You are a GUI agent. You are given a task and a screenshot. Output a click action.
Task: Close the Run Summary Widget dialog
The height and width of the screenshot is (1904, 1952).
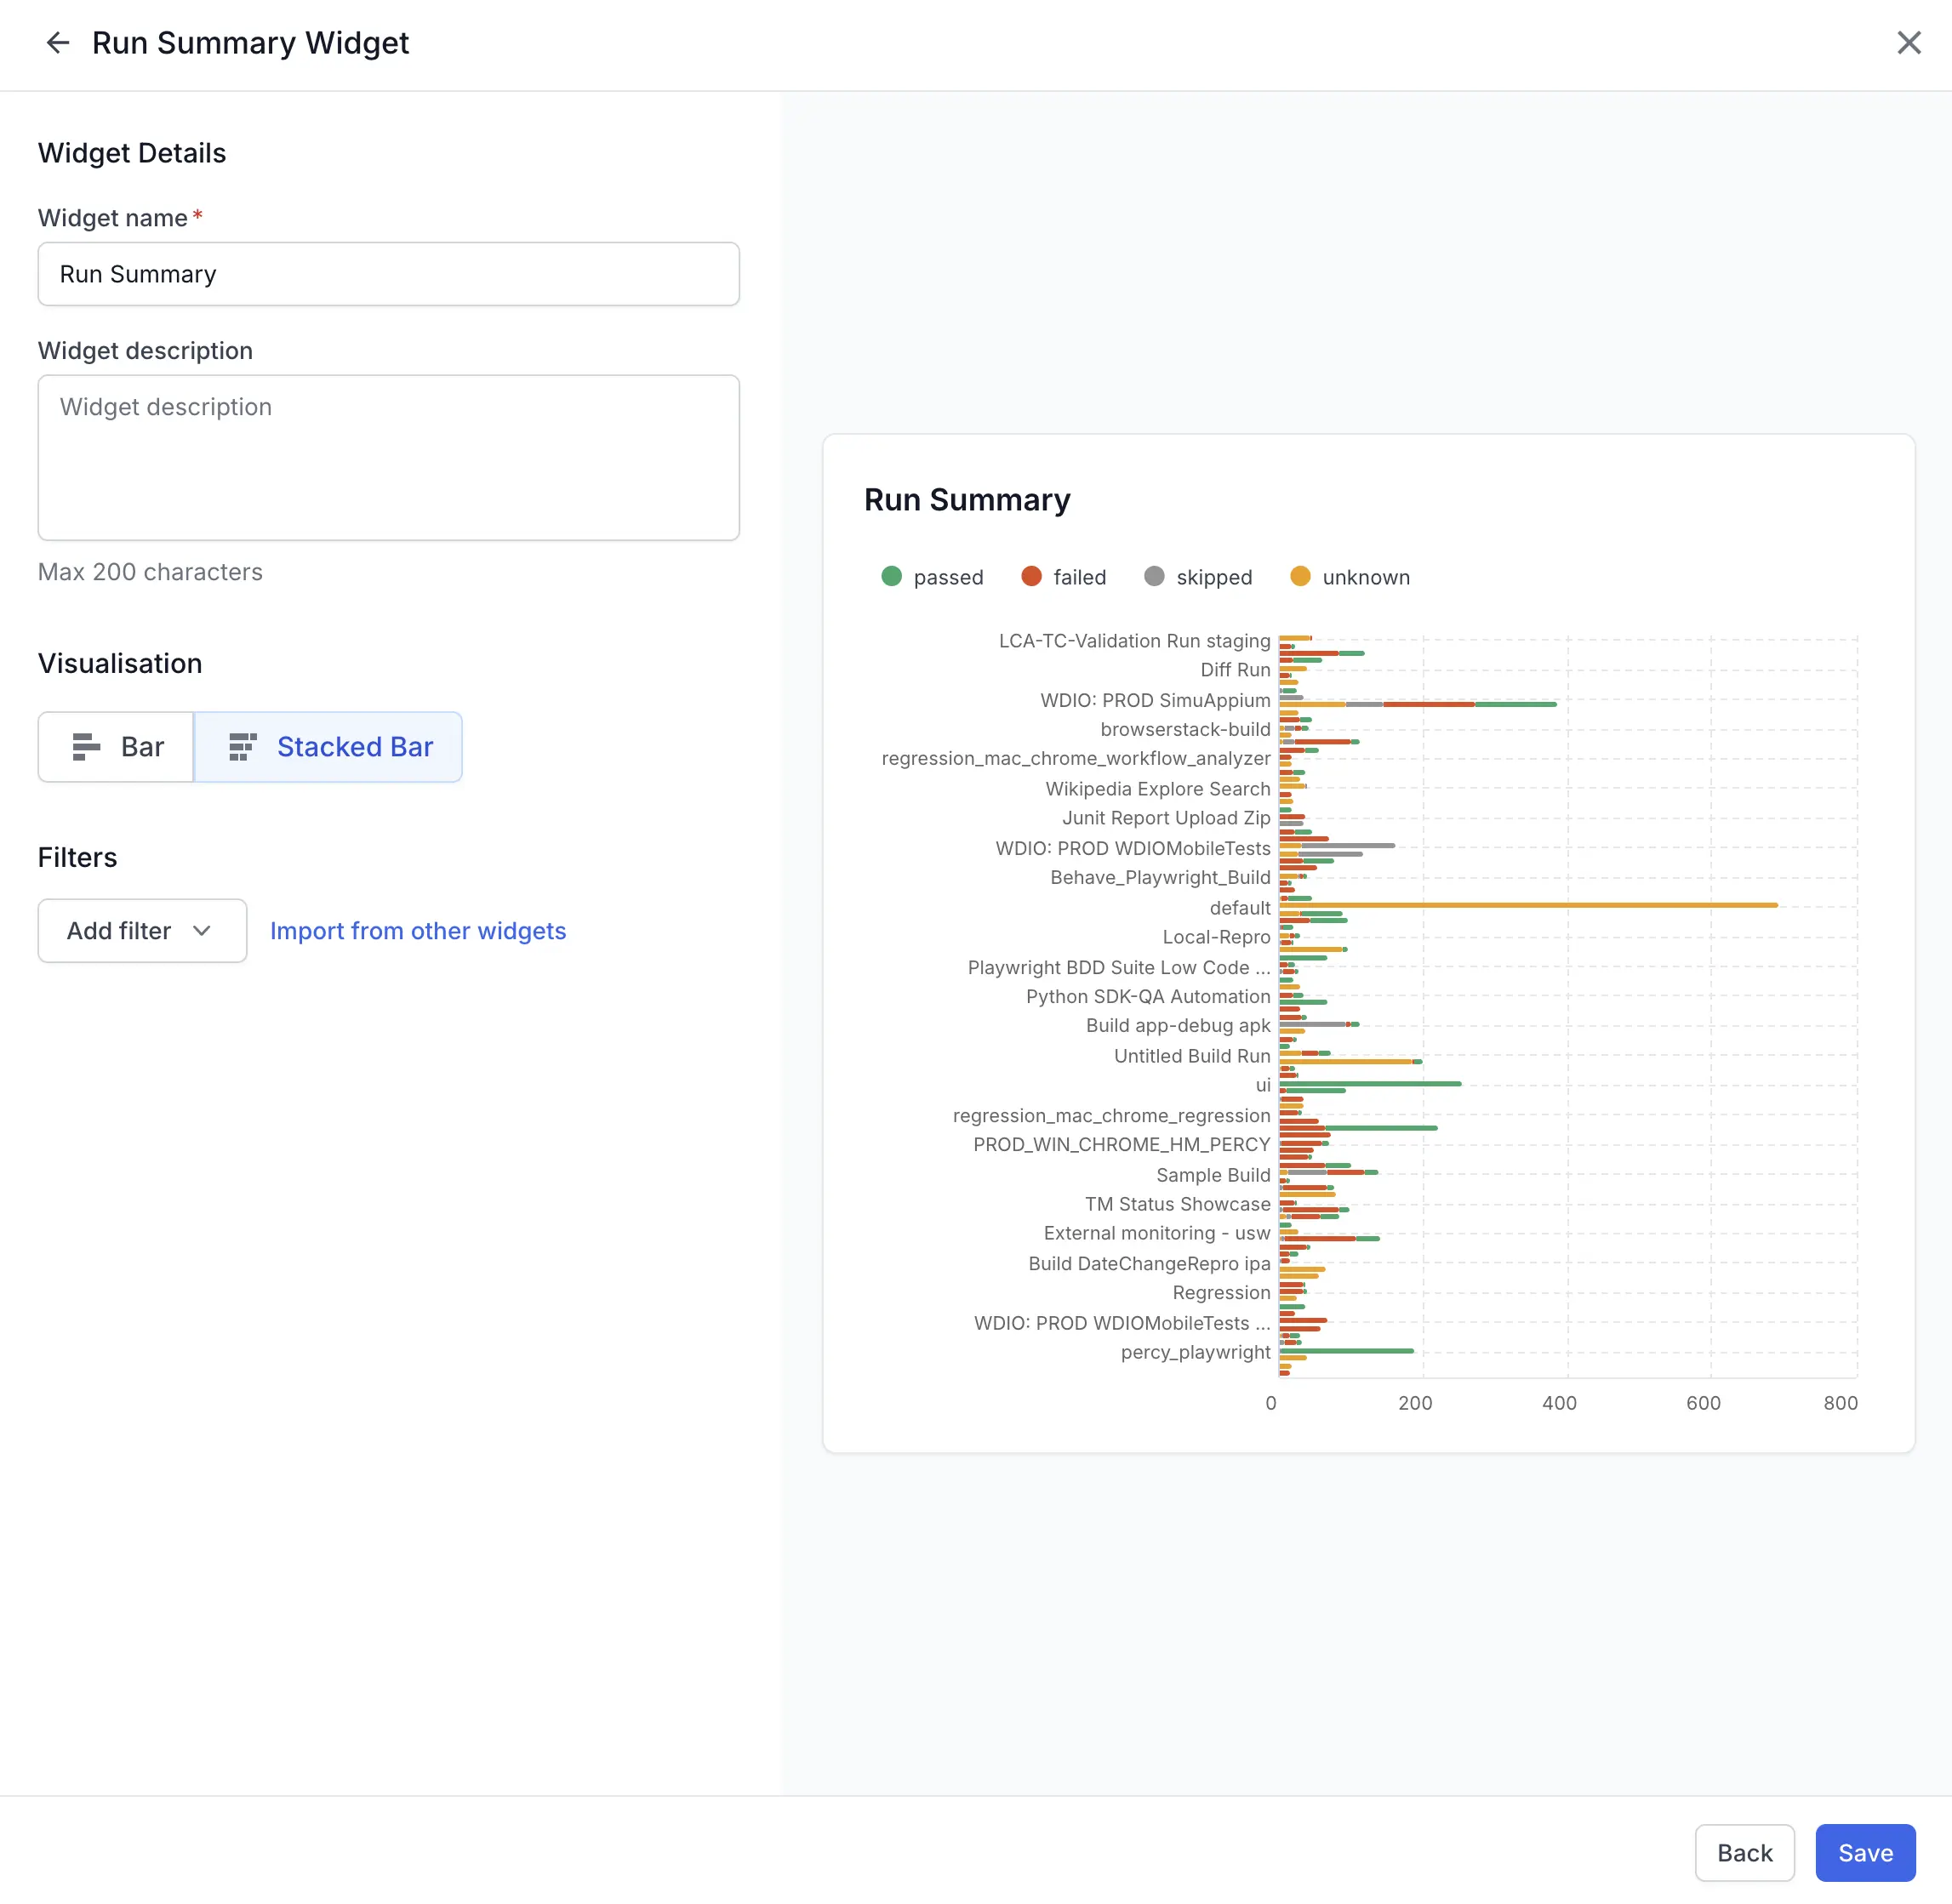[1908, 43]
